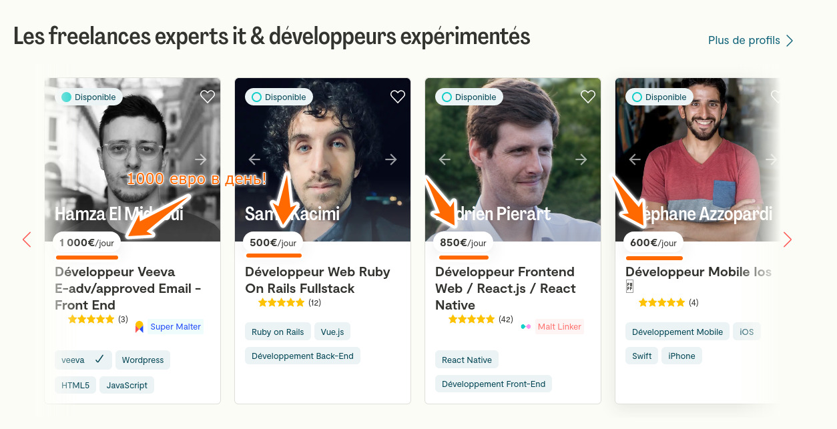Click the Vue.js skill tag
The height and width of the screenshot is (429, 837).
tap(332, 332)
